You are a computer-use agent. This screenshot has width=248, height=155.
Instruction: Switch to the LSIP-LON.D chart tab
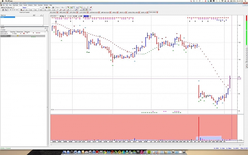coord(72,12)
